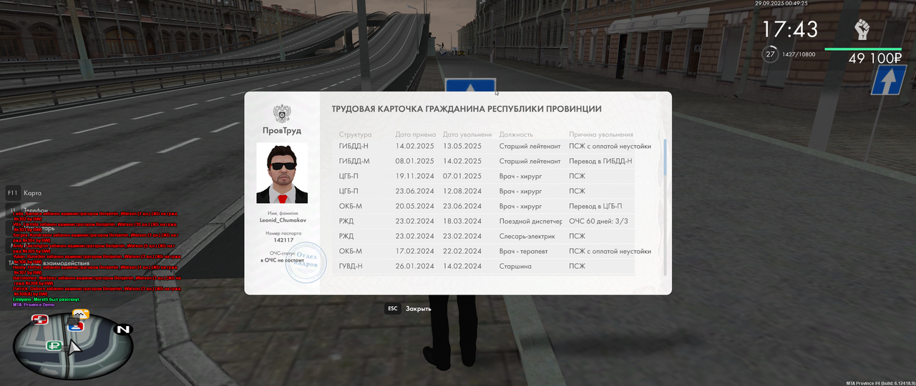Click the Причина увольнения column header
Image resolution: width=916 pixels, height=386 pixels.
[x=601, y=134]
